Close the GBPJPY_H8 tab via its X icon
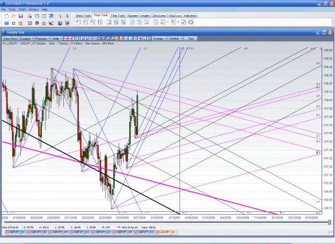Viewport: 335px width, 244px height. (29, 232)
